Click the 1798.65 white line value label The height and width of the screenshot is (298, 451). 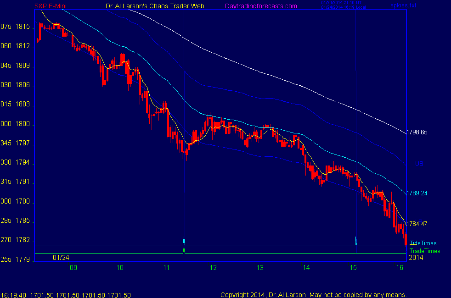pos(417,132)
